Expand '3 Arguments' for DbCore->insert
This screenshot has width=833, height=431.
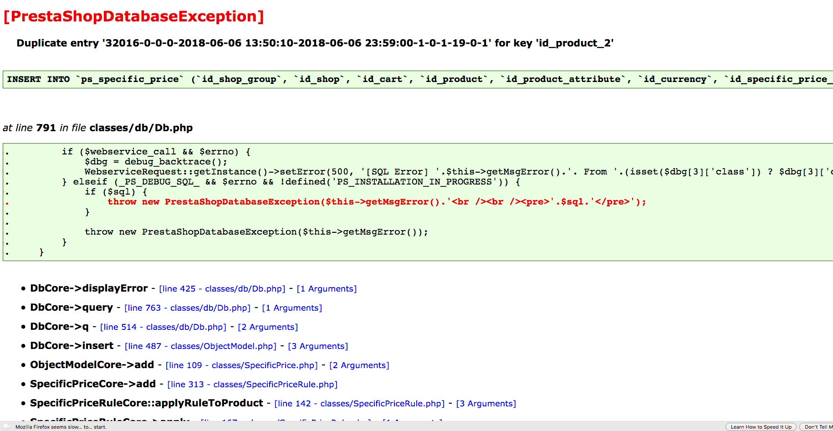pyautogui.click(x=318, y=346)
